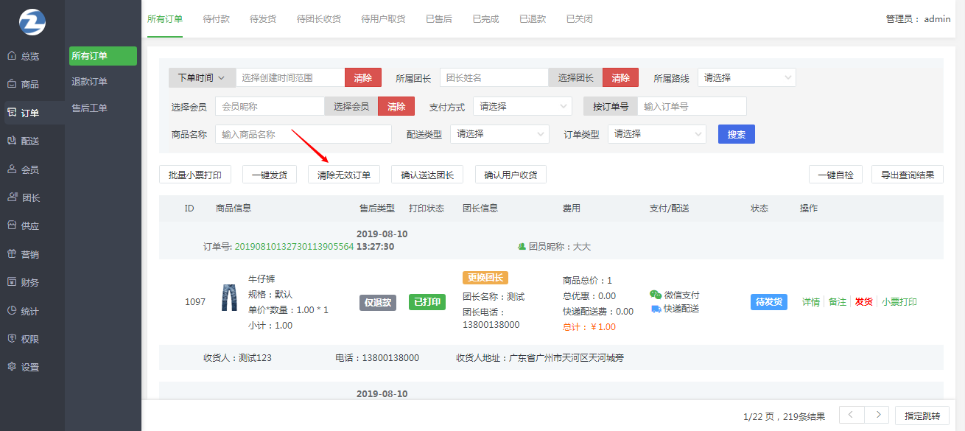Open the 设置 settings gear icon

click(12, 367)
